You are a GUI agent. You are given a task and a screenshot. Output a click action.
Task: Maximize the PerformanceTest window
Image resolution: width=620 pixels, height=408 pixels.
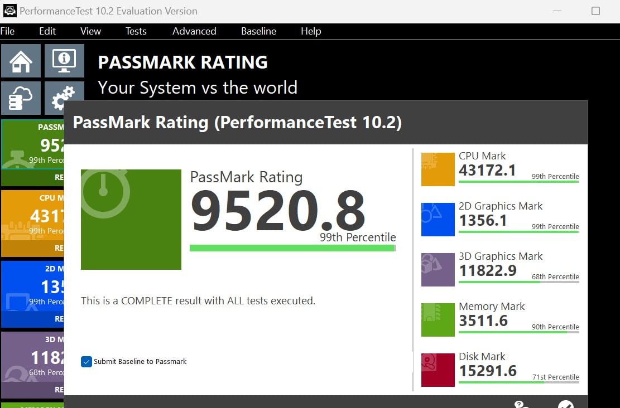click(595, 11)
